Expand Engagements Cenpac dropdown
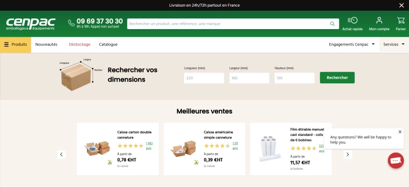 pyautogui.click(x=352, y=44)
